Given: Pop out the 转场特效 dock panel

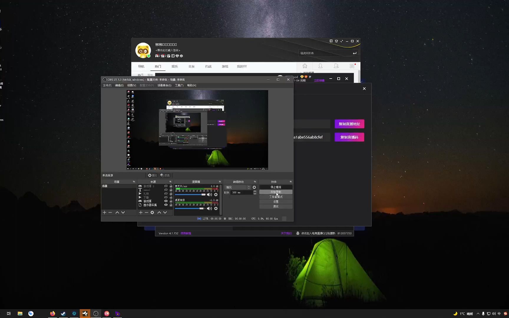Looking at the screenshot, I should [255, 182].
